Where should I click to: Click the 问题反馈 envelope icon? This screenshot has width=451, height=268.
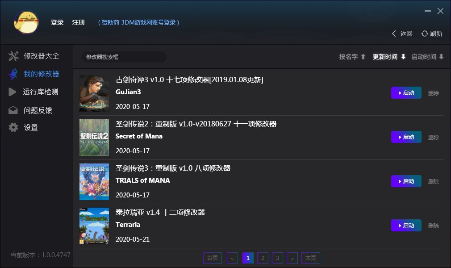(x=13, y=110)
